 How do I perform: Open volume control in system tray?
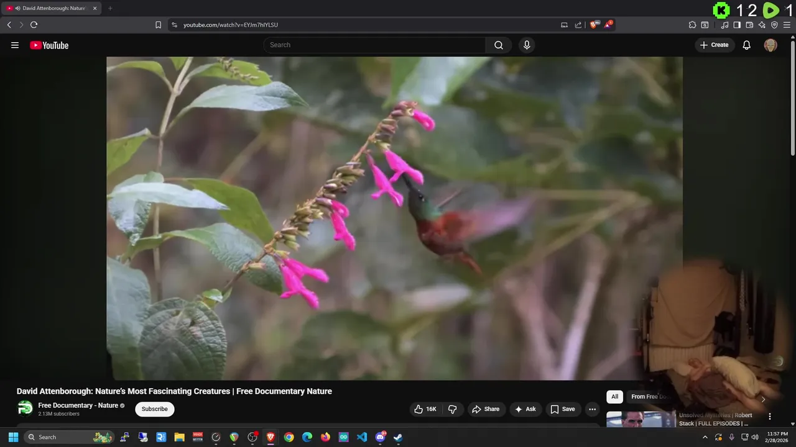pyautogui.click(x=755, y=437)
